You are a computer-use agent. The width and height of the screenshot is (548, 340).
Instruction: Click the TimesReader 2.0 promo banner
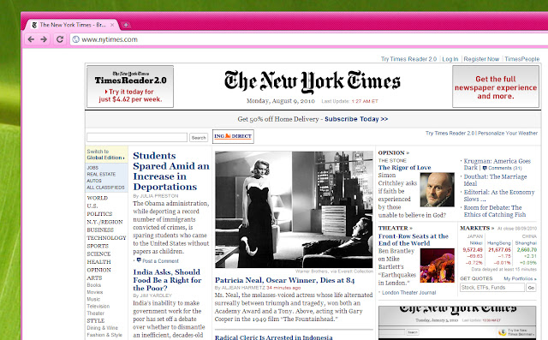click(x=130, y=86)
